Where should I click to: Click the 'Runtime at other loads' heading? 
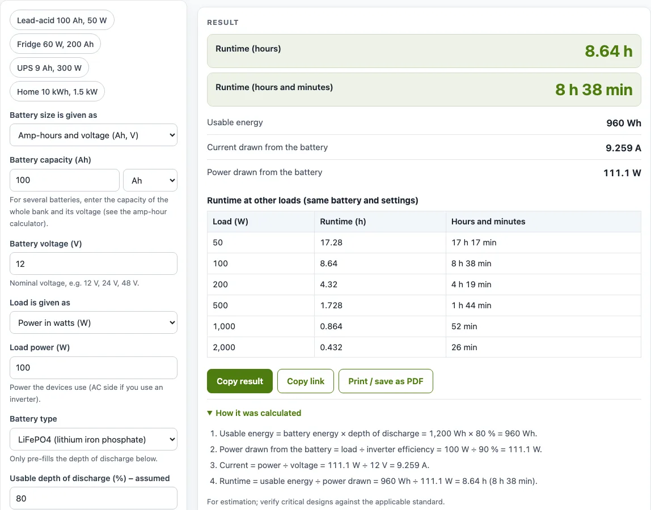pyautogui.click(x=312, y=201)
